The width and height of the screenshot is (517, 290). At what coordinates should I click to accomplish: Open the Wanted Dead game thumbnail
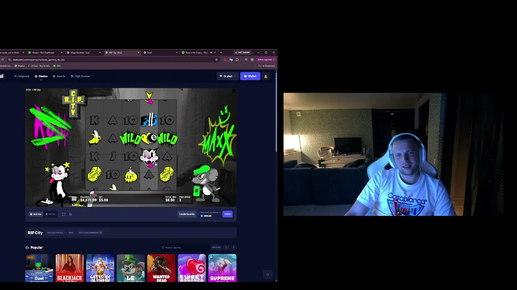point(161,268)
